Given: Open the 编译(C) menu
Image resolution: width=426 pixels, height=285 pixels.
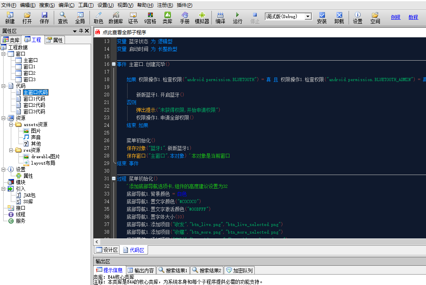Looking at the screenshot, I should click(x=66, y=5).
